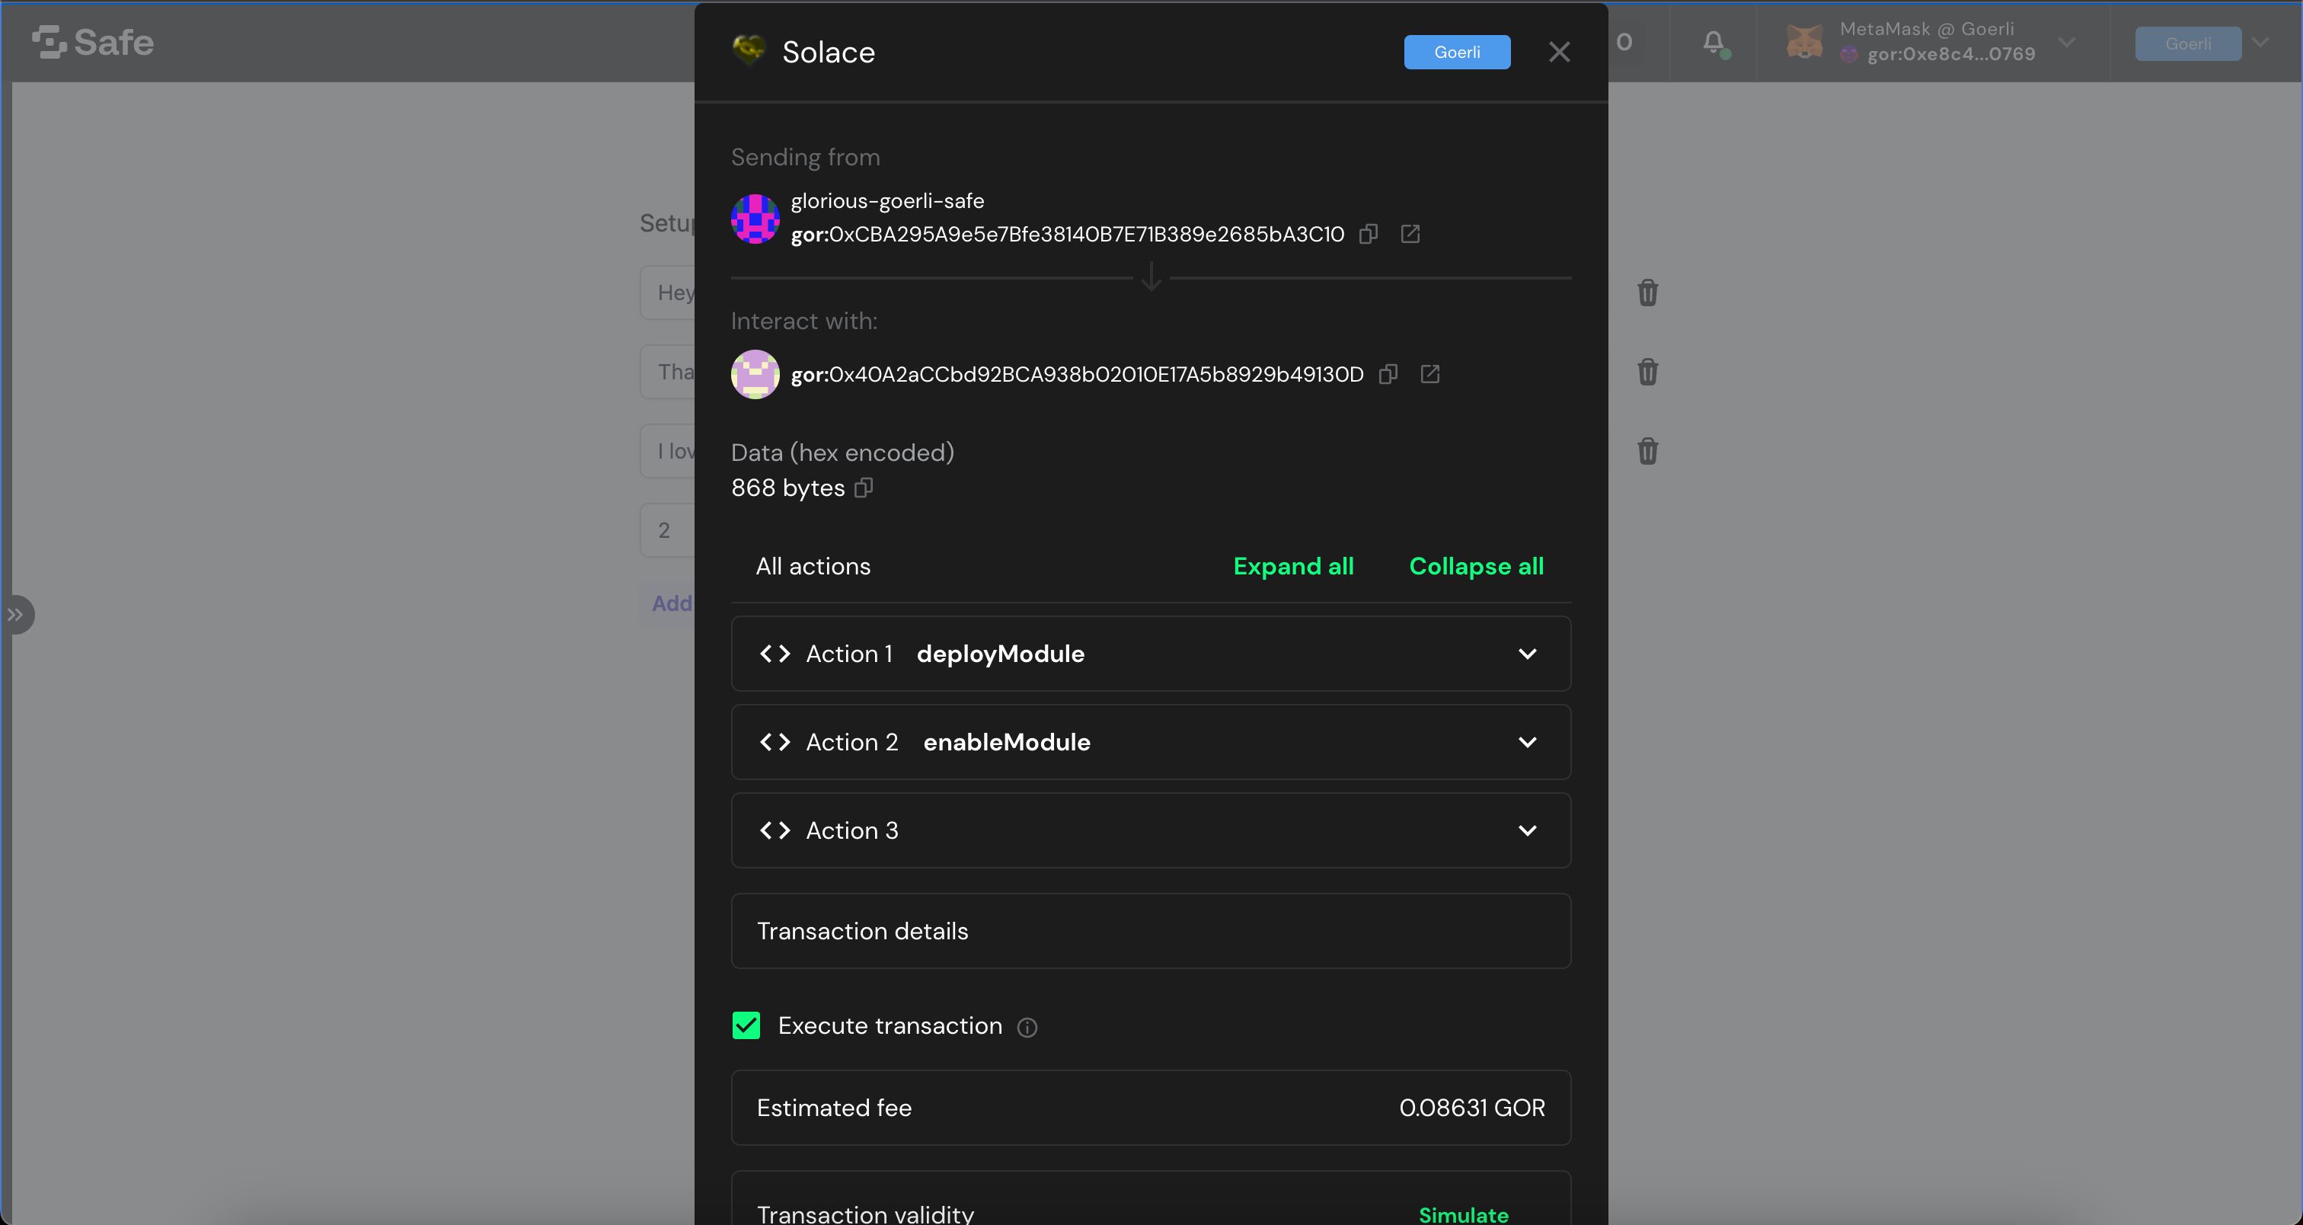Expand the sidebar with double-arrow button
The width and height of the screenshot is (2303, 1225).
pyautogui.click(x=16, y=614)
